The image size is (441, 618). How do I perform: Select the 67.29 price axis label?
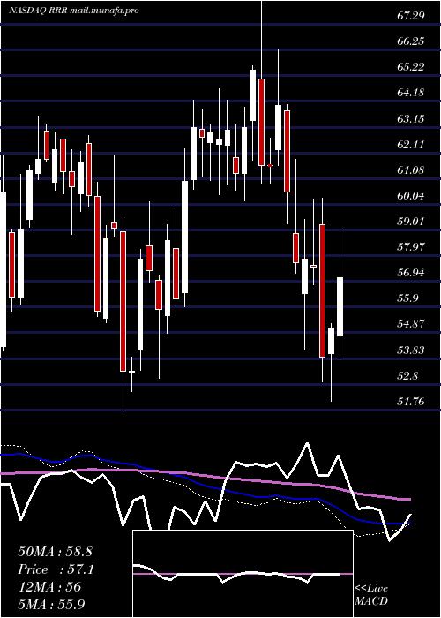pos(411,15)
